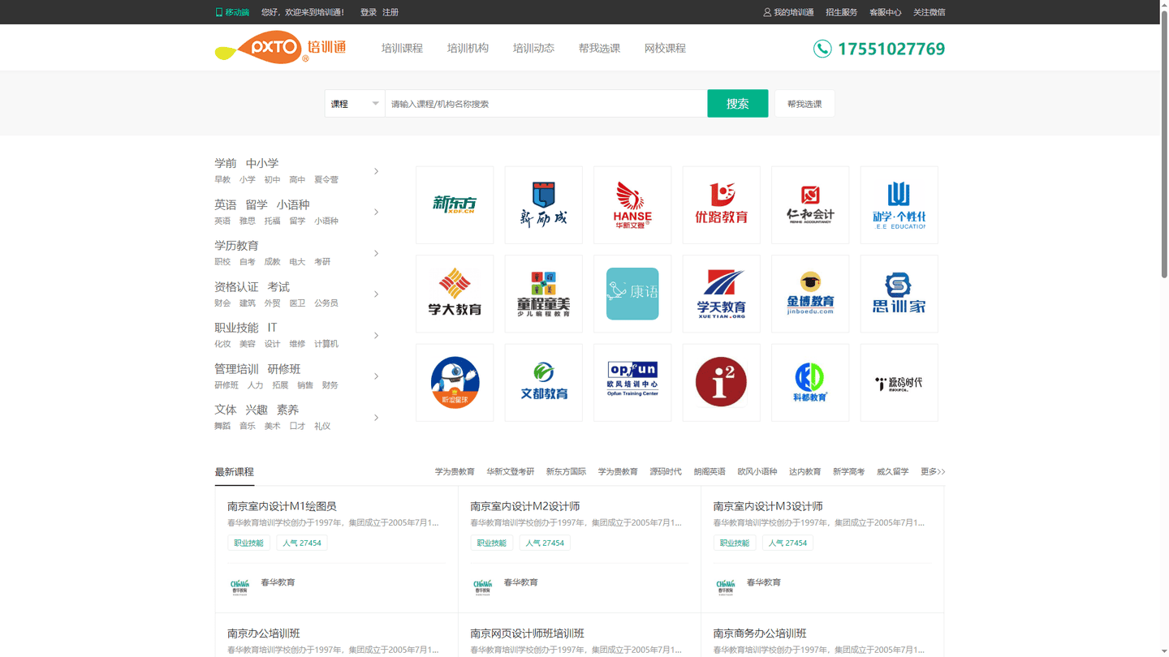
Task: Click 春华教育 logo under M1绘图员 course
Action: coord(239,586)
